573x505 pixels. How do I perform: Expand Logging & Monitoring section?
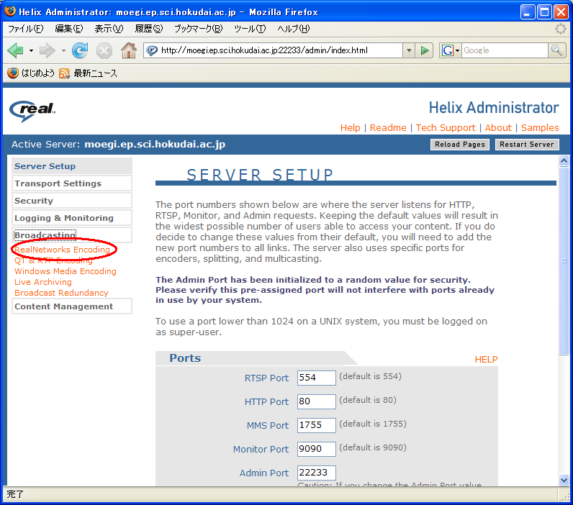click(72, 218)
